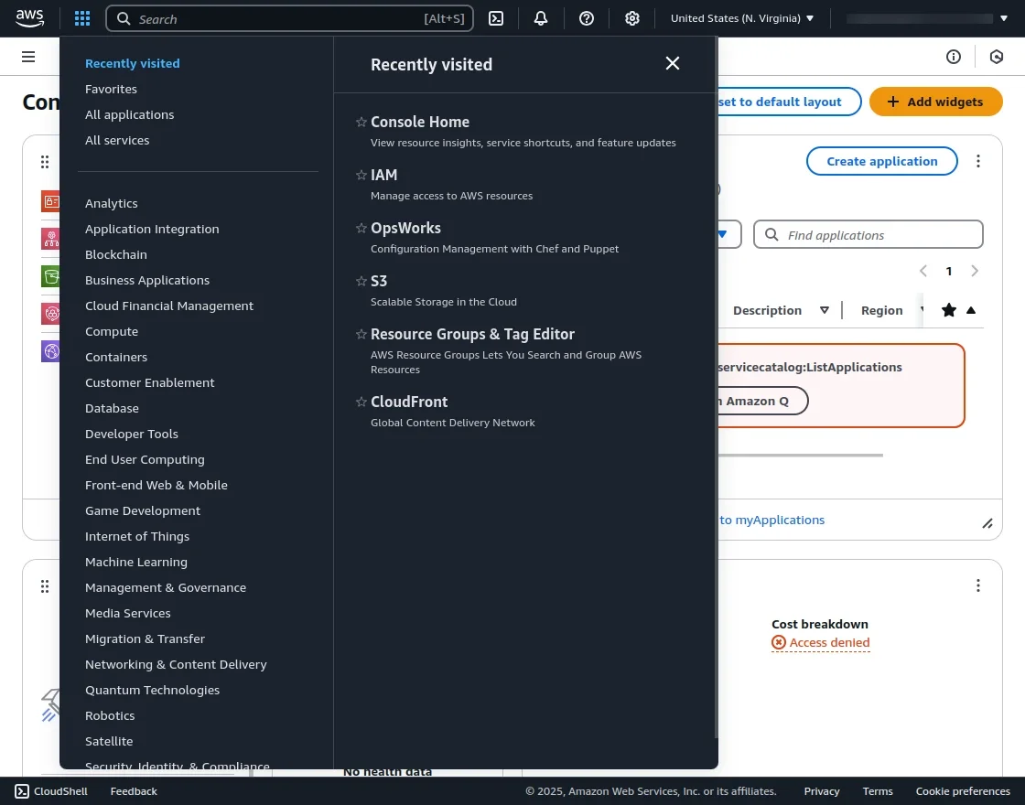Click the Add widgets button
The image size is (1025, 805).
pos(935,102)
